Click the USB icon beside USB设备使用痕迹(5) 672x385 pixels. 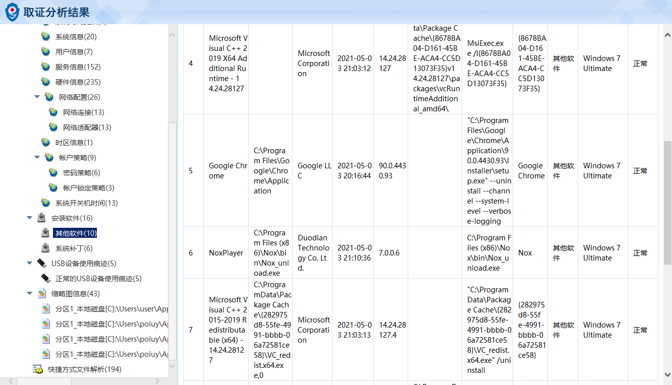(x=41, y=264)
